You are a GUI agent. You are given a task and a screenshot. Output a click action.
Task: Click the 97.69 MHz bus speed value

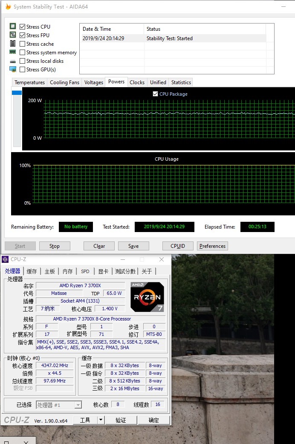click(55, 381)
